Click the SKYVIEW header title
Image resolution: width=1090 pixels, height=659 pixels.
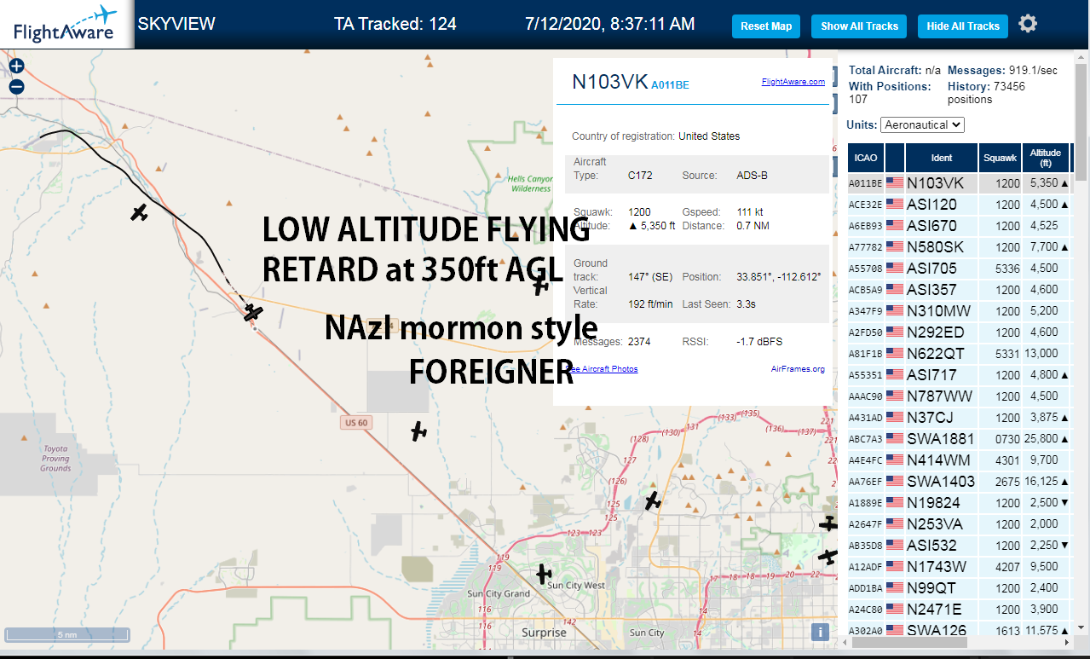click(x=176, y=24)
